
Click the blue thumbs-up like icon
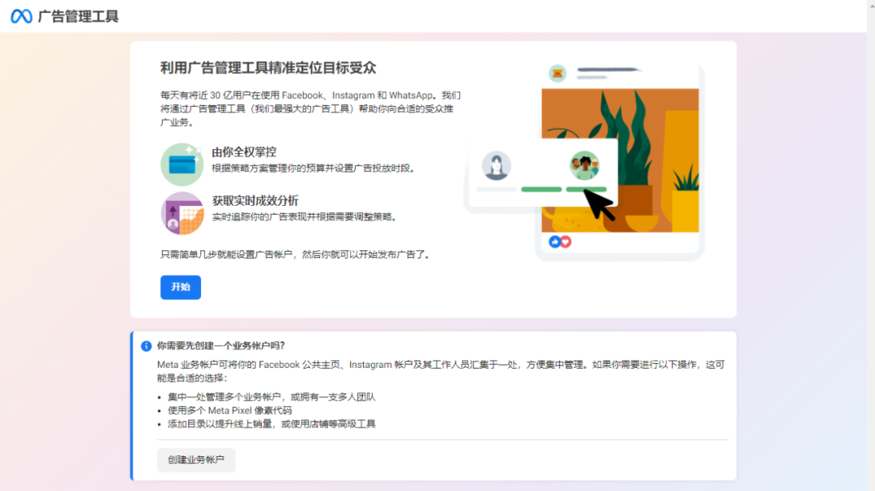tap(555, 241)
